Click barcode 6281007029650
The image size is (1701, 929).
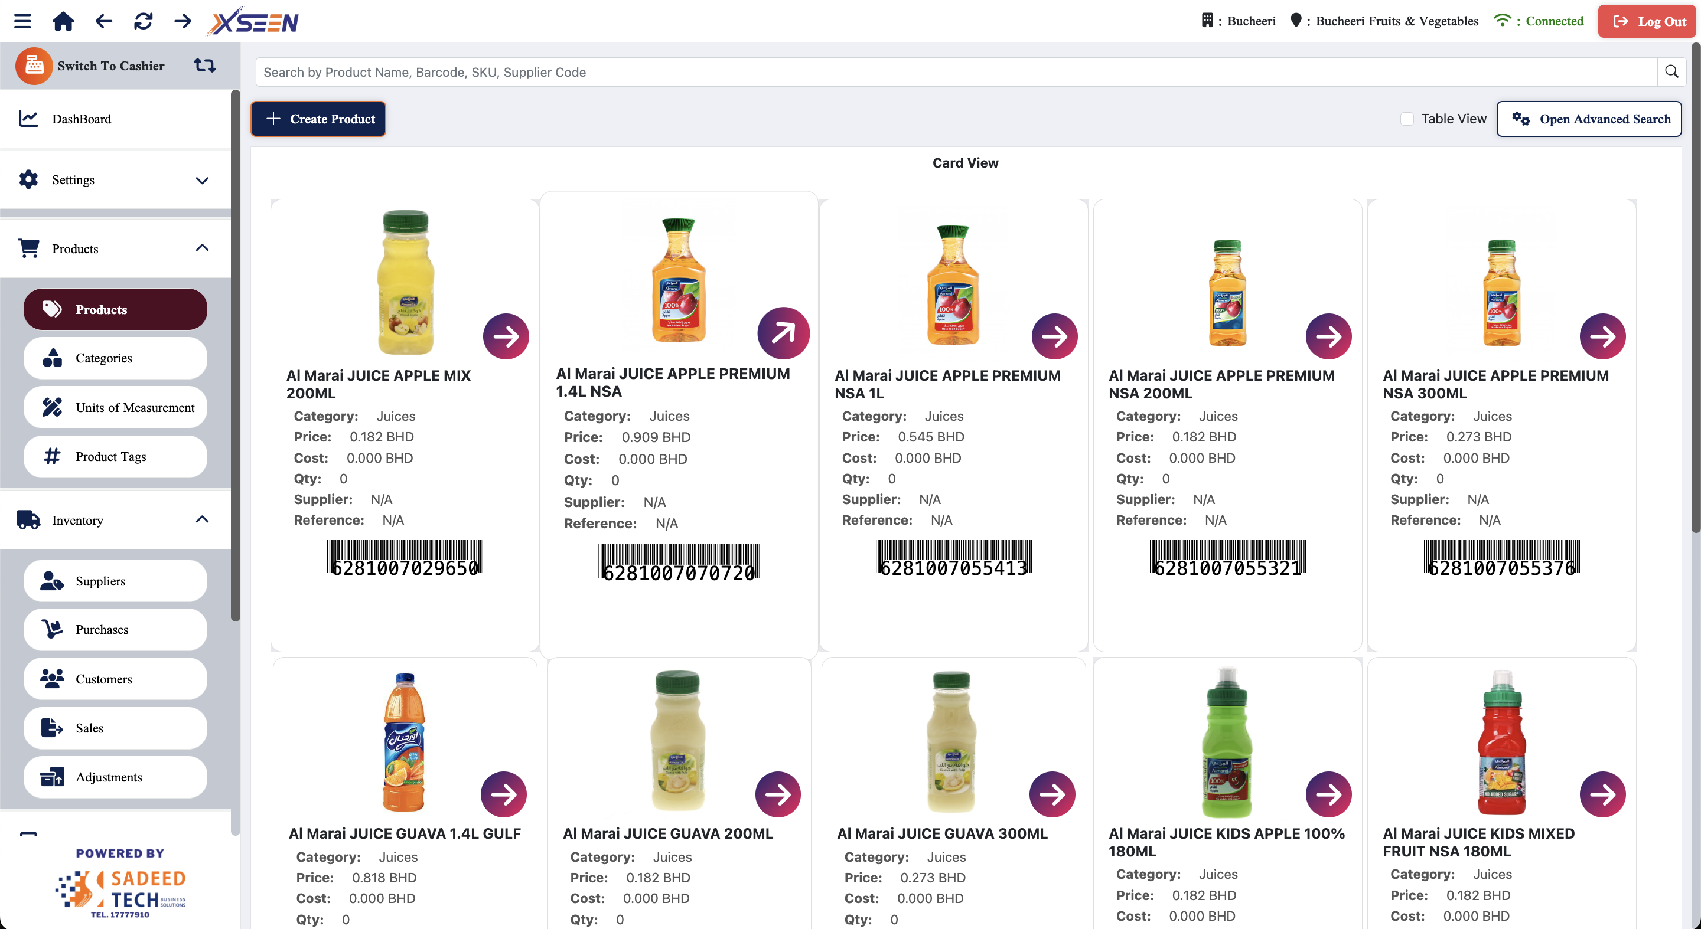point(405,558)
